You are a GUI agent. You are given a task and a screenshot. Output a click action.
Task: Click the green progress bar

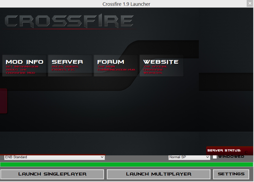tap(127, 165)
